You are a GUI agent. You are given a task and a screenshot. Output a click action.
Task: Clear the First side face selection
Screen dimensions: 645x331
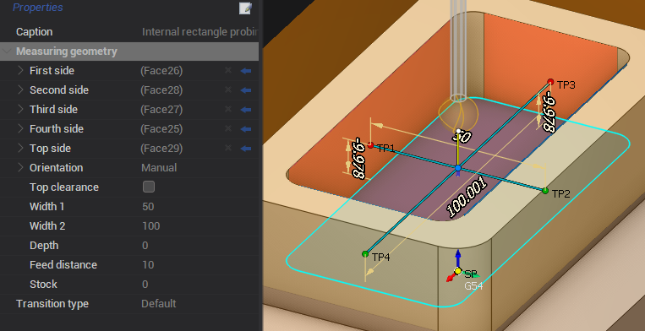(x=228, y=71)
